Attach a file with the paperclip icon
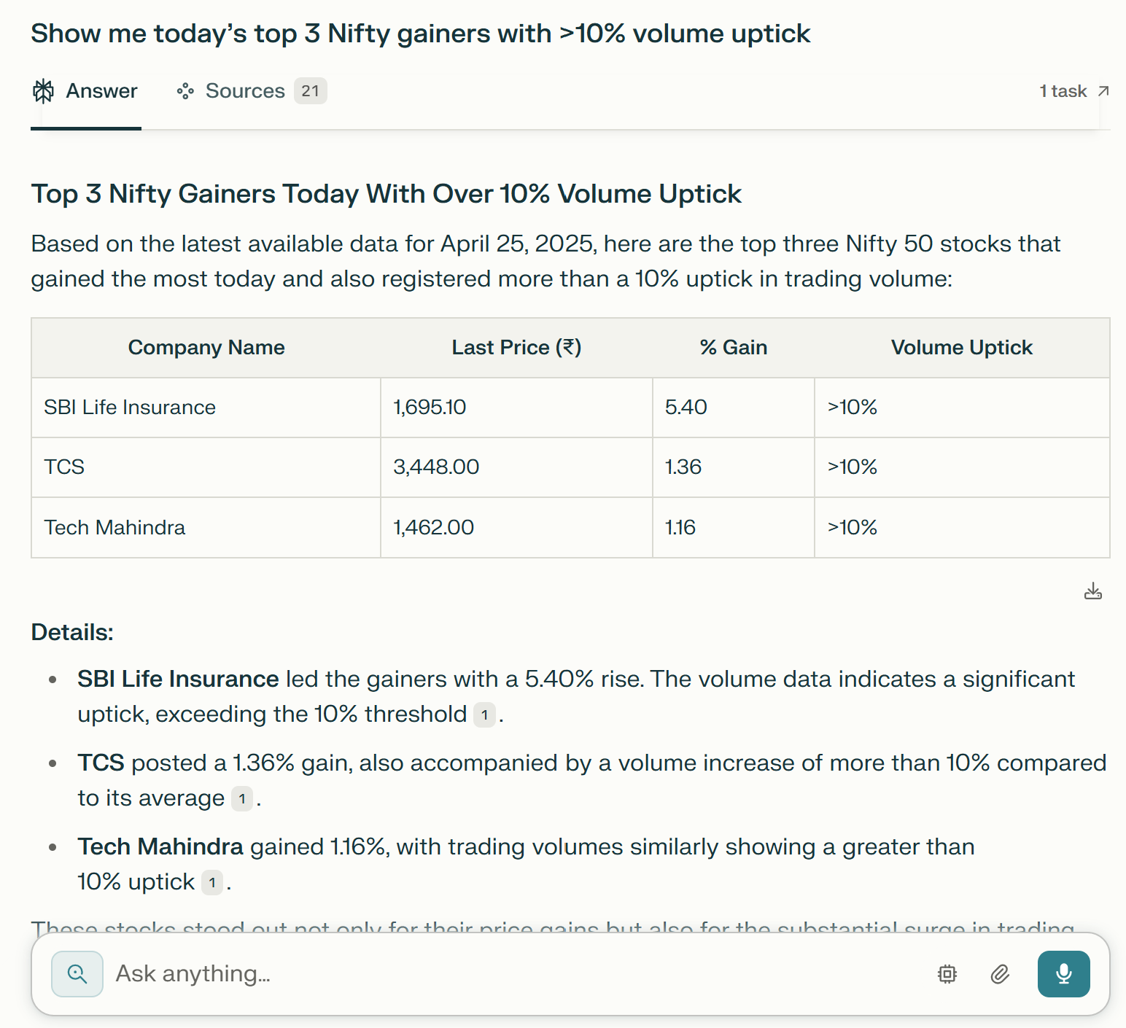 1000,974
